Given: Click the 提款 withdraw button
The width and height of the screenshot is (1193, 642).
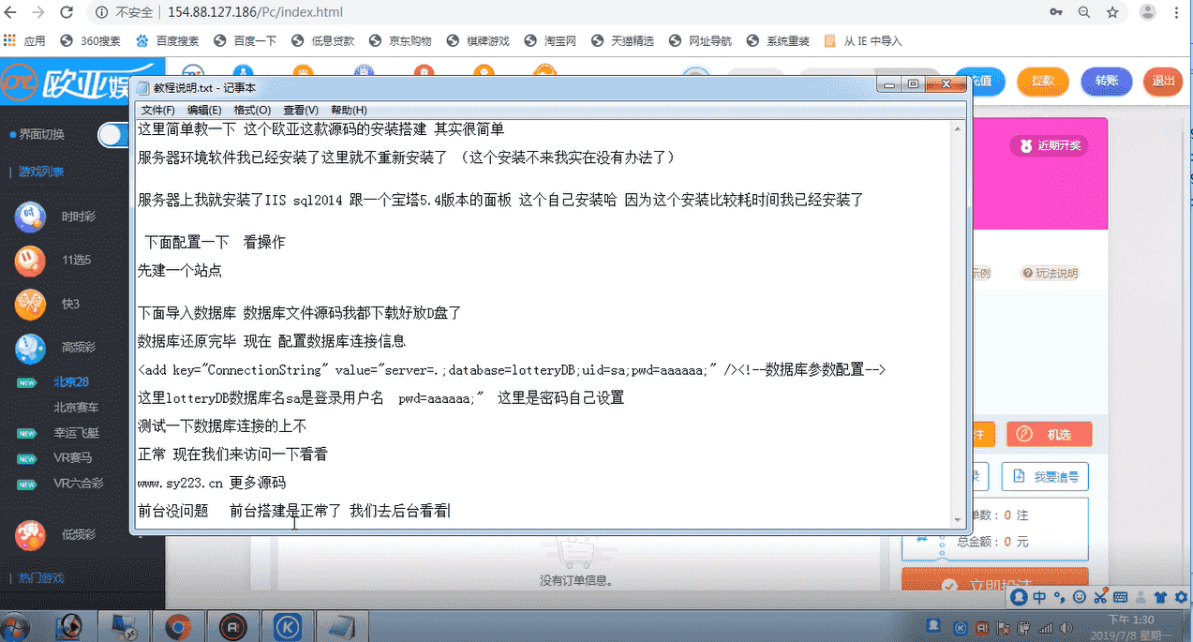Looking at the screenshot, I should (x=1043, y=82).
